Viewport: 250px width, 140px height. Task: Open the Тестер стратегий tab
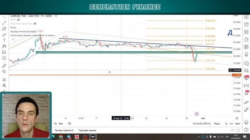click(x=64, y=131)
